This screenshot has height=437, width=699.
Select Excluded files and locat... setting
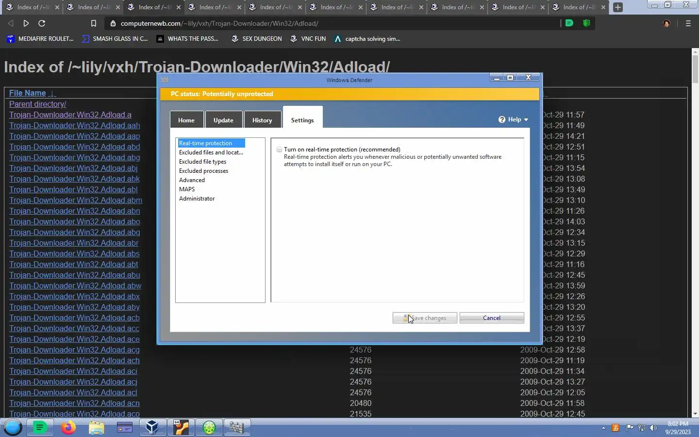pos(211,152)
